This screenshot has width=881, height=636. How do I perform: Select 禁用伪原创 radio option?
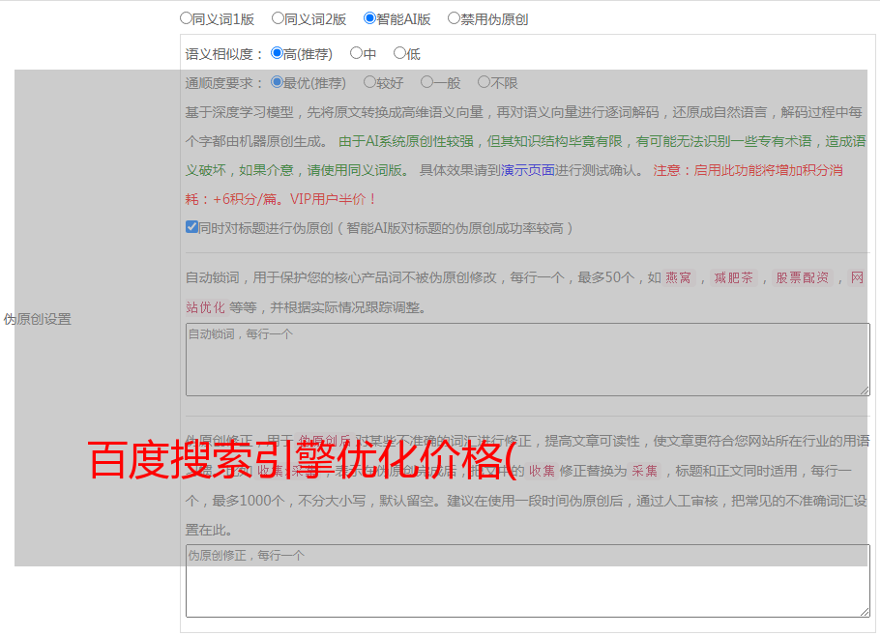[x=454, y=18]
